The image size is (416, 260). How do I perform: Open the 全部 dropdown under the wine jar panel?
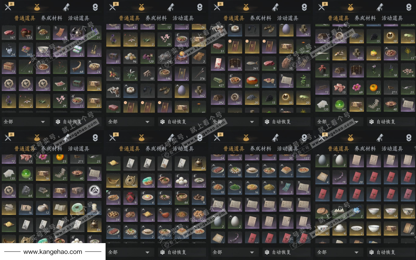(x=24, y=122)
